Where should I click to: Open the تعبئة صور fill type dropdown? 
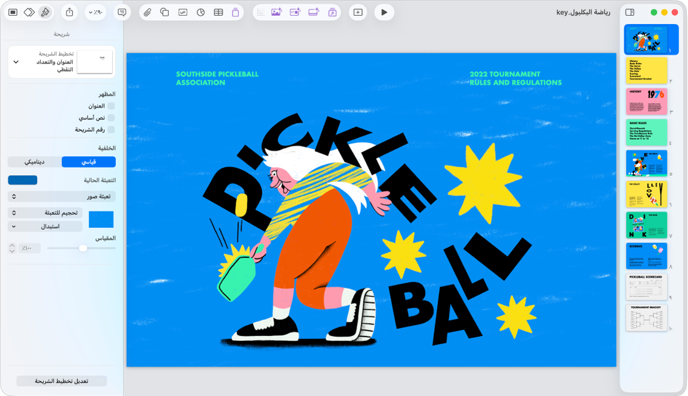(62, 196)
